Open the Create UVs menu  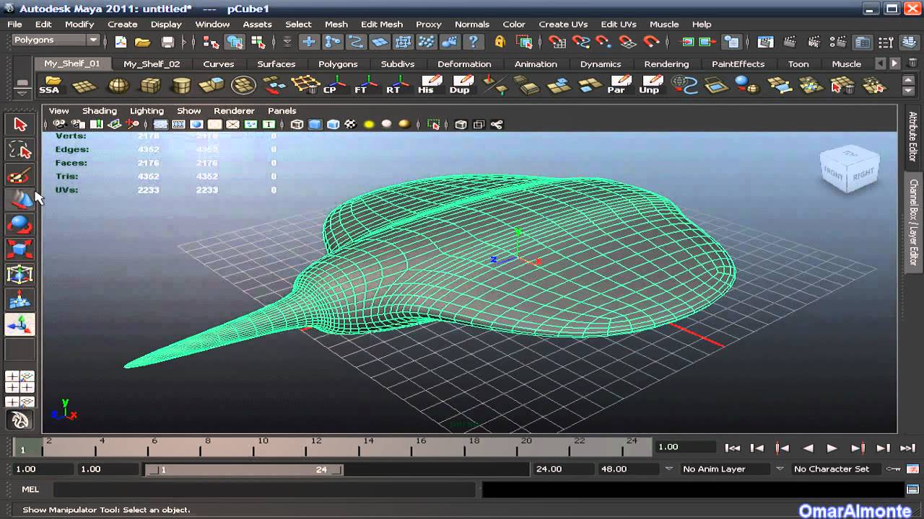pyautogui.click(x=563, y=24)
